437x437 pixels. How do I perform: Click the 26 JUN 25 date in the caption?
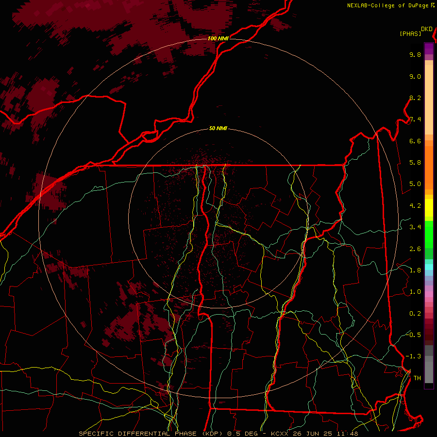(313, 434)
